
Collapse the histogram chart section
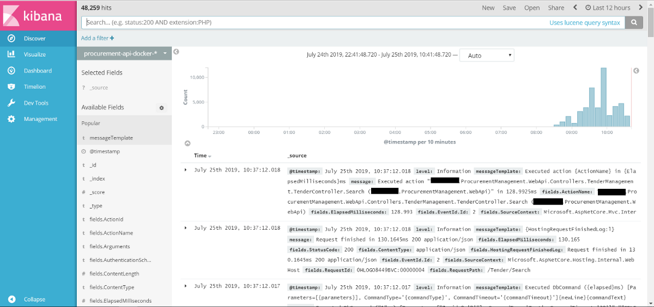coord(187,144)
